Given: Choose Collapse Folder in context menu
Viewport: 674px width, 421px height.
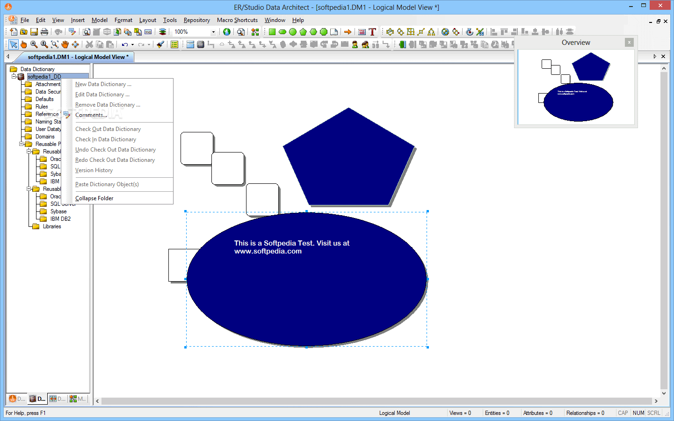Looking at the screenshot, I should click(117, 198).
